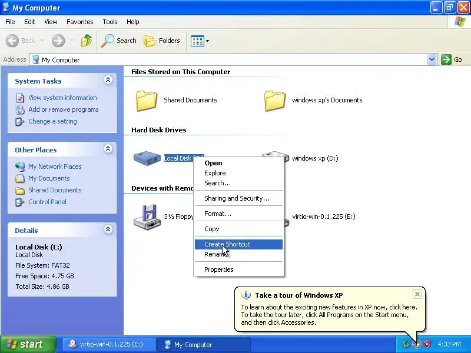Click the Change a setting icon
This screenshot has width=471, height=353.
click(20, 122)
